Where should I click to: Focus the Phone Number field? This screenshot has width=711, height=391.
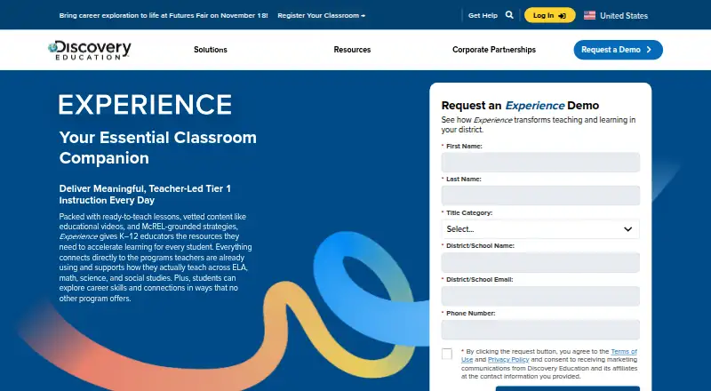click(x=540, y=330)
